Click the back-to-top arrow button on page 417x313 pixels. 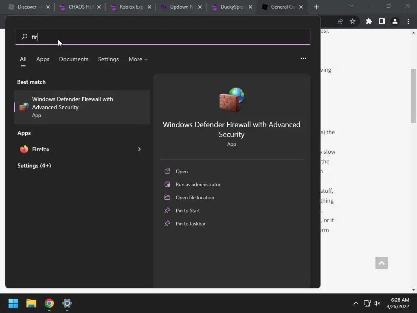pyautogui.click(x=381, y=263)
